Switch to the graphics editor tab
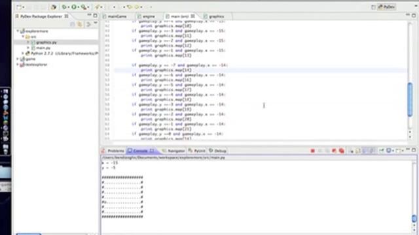Screen dimensions: 419x235 (217, 16)
